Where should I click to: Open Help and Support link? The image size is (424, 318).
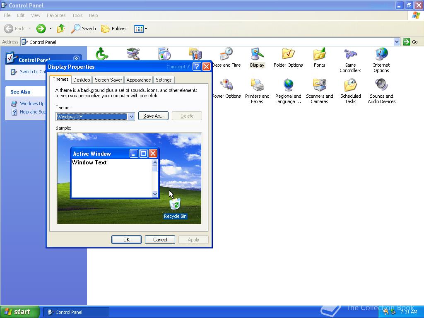click(32, 112)
